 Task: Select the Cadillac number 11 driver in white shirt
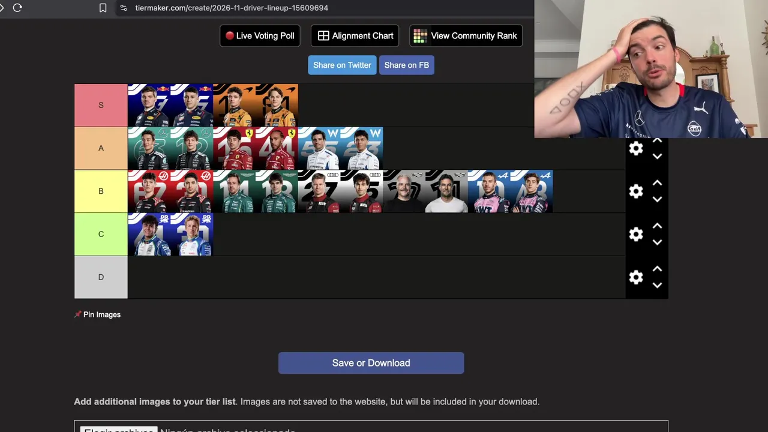pos(447,191)
